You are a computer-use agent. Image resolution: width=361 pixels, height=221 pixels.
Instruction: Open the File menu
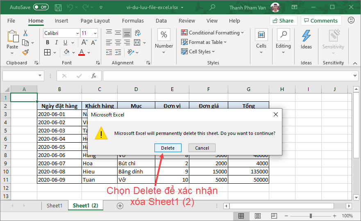pos(11,21)
